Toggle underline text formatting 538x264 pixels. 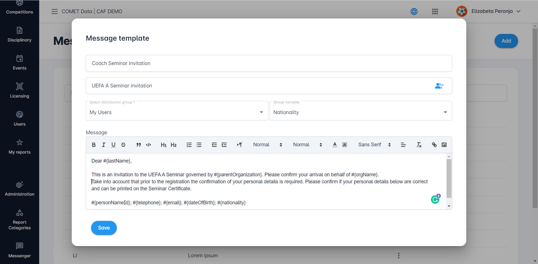click(113, 145)
